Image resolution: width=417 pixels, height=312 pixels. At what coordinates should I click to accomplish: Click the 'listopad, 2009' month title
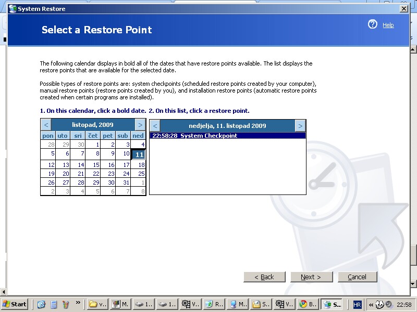click(x=93, y=125)
